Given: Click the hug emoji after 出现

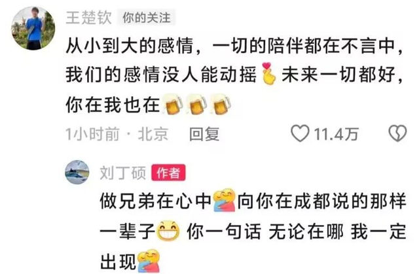Looking at the screenshot, I should (149, 261).
